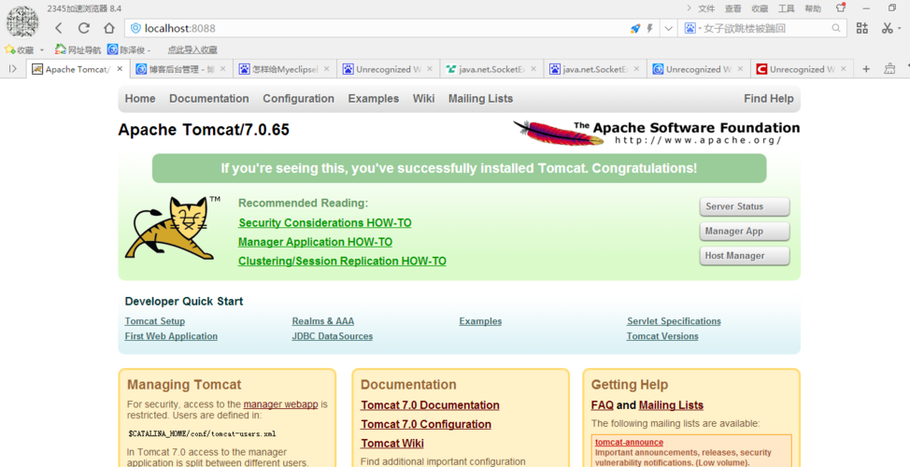Expand the 收藏 favorites dropdown arrow
The image size is (910, 467).
tap(42, 50)
